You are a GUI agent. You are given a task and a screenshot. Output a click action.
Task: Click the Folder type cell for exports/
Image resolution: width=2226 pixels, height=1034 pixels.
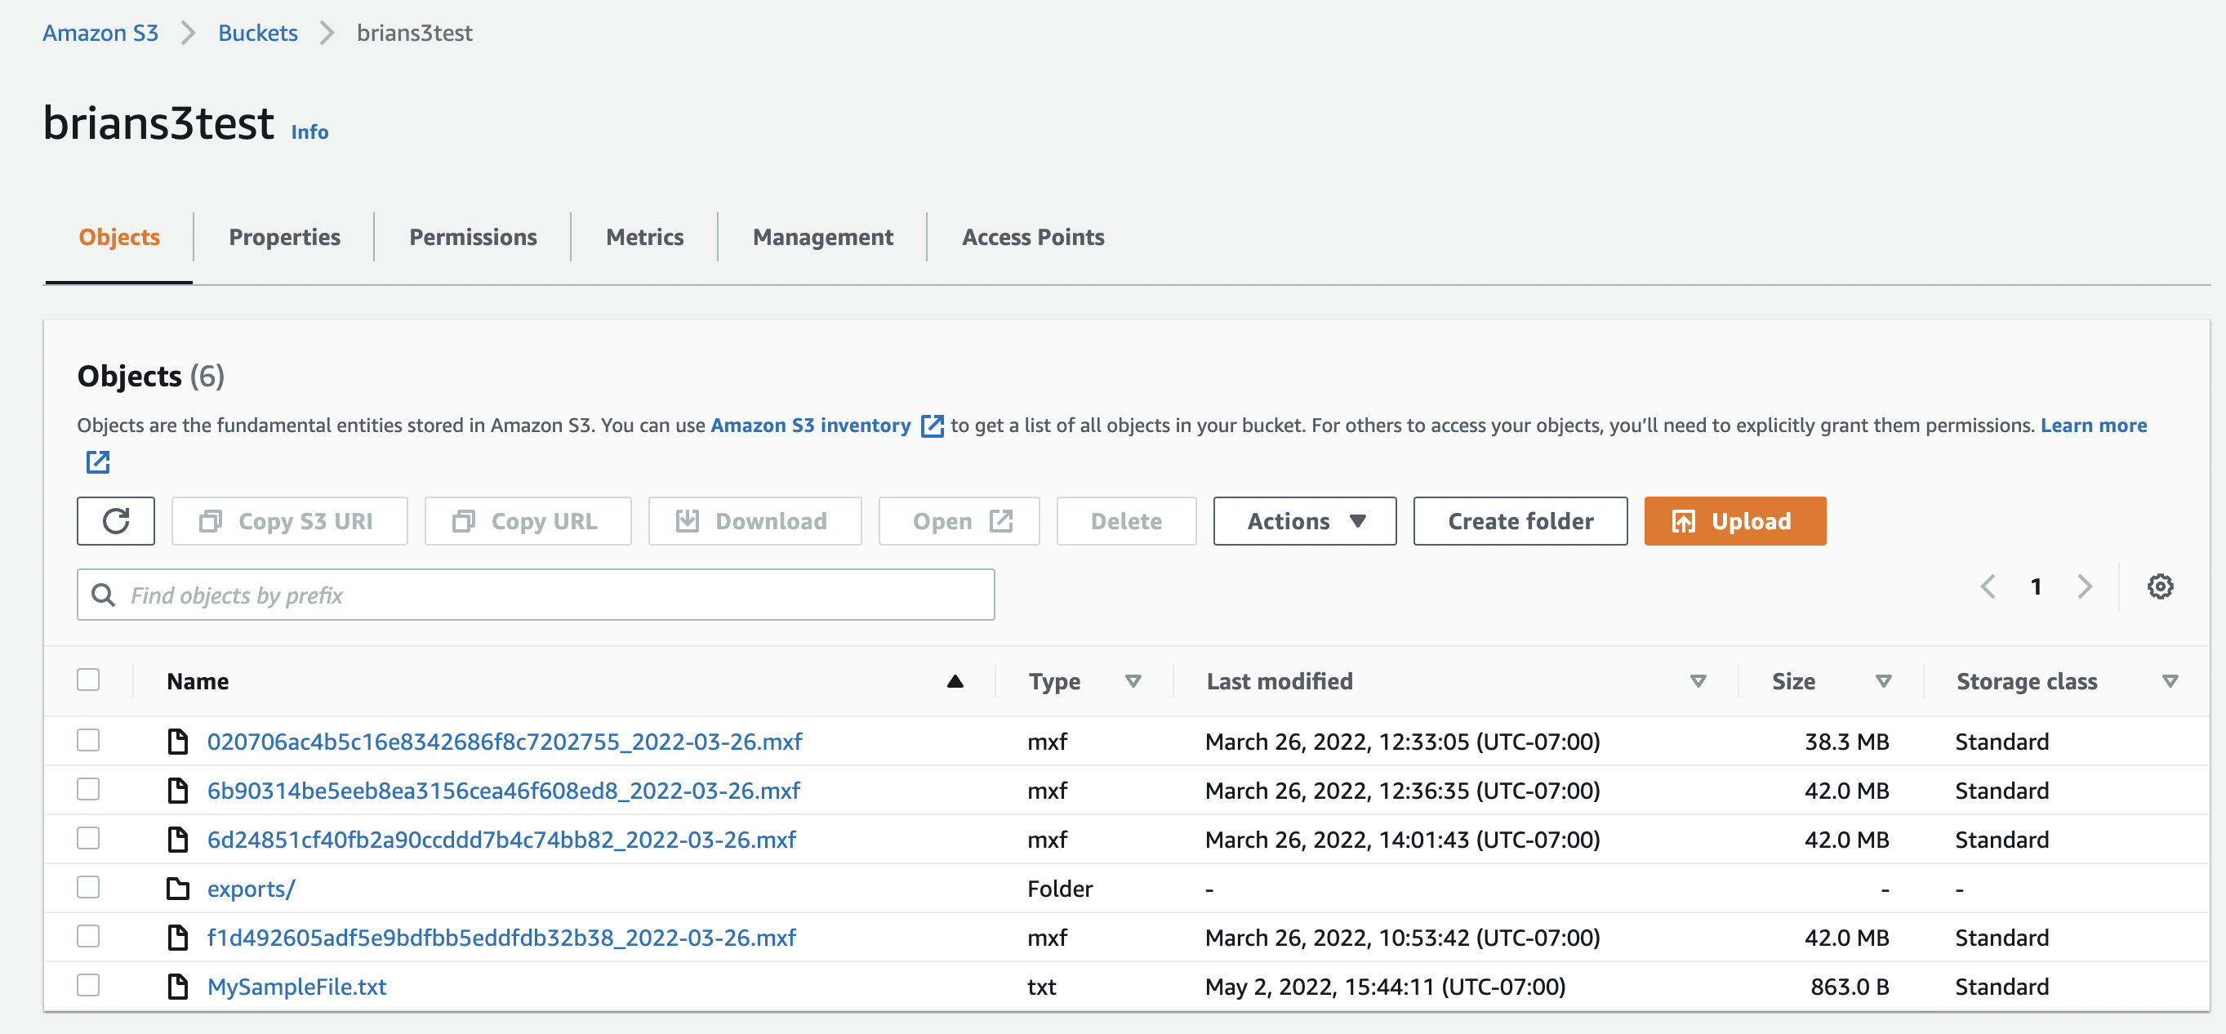coord(1060,888)
